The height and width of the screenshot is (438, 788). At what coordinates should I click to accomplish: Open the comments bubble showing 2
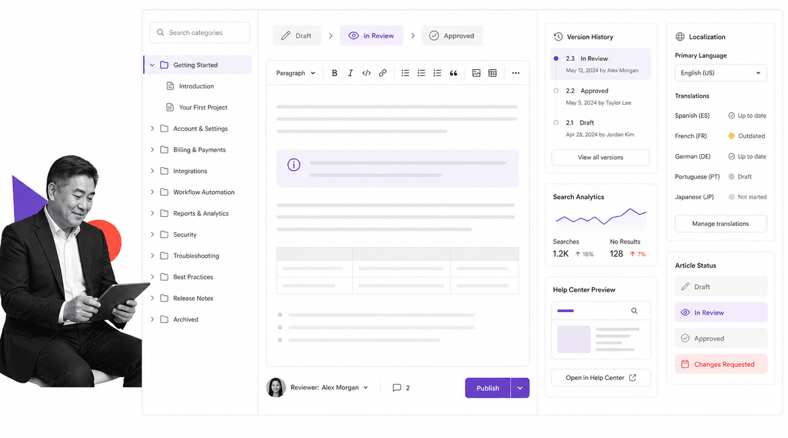coord(401,388)
